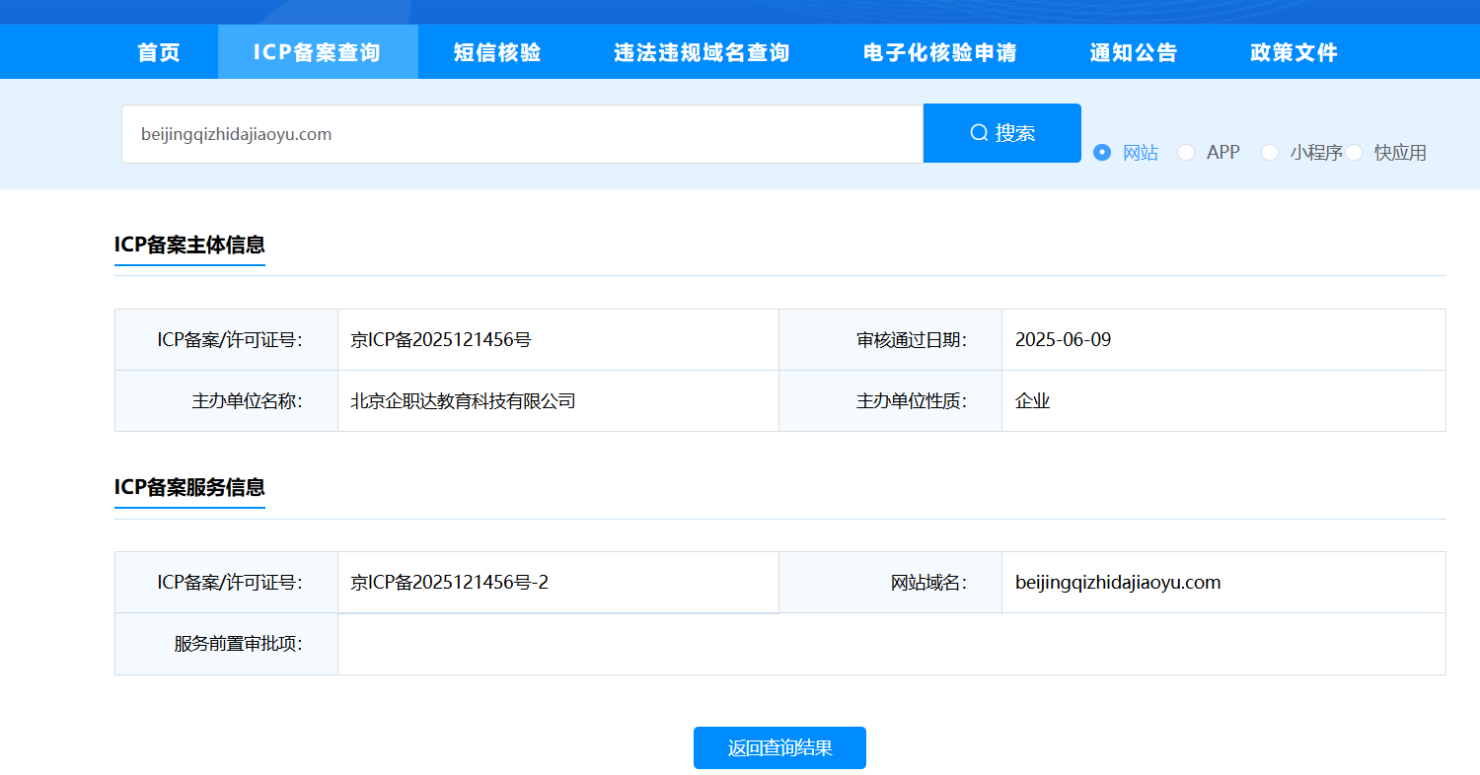Select the 网站 radio button
The width and height of the screenshot is (1480, 775).
1103,153
